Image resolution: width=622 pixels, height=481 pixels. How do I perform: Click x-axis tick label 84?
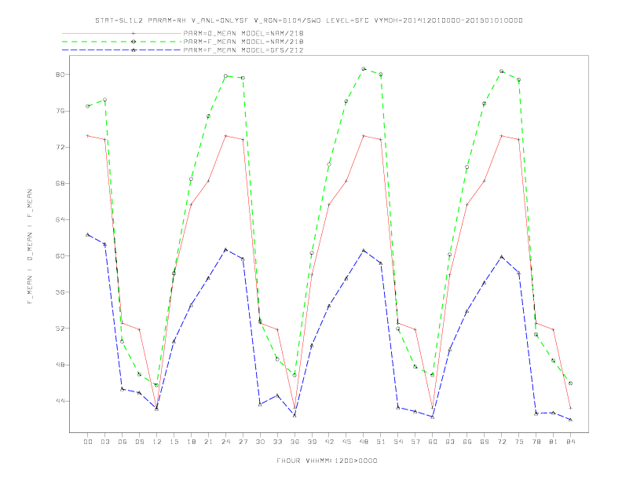(571, 442)
